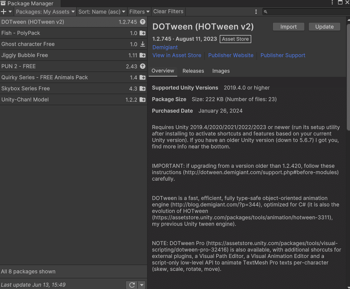
Task: Click the package search field
Action: coord(306,12)
